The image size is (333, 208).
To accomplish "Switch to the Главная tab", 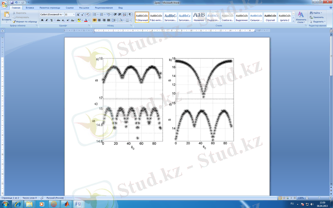I will [x=16, y=7].
